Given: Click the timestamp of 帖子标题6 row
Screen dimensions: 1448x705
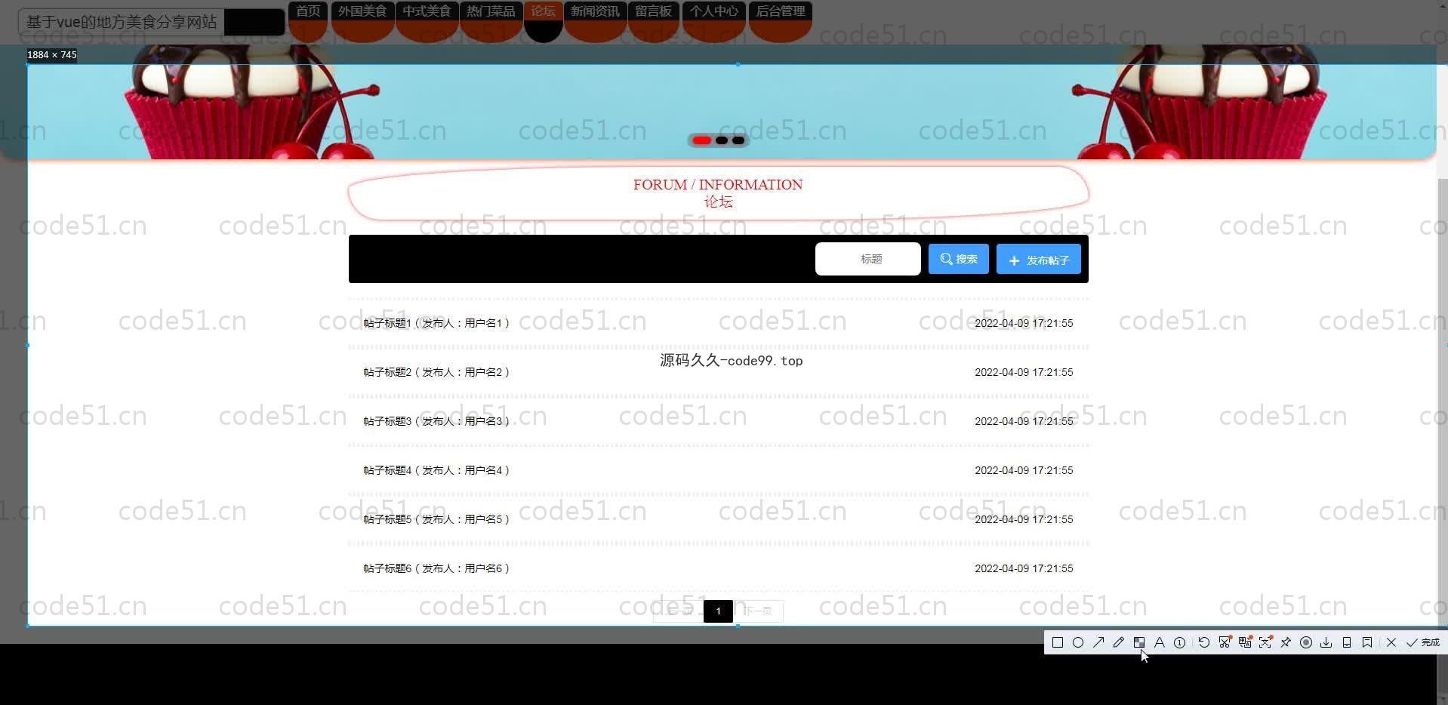Looking at the screenshot, I should (x=1024, y=568).
